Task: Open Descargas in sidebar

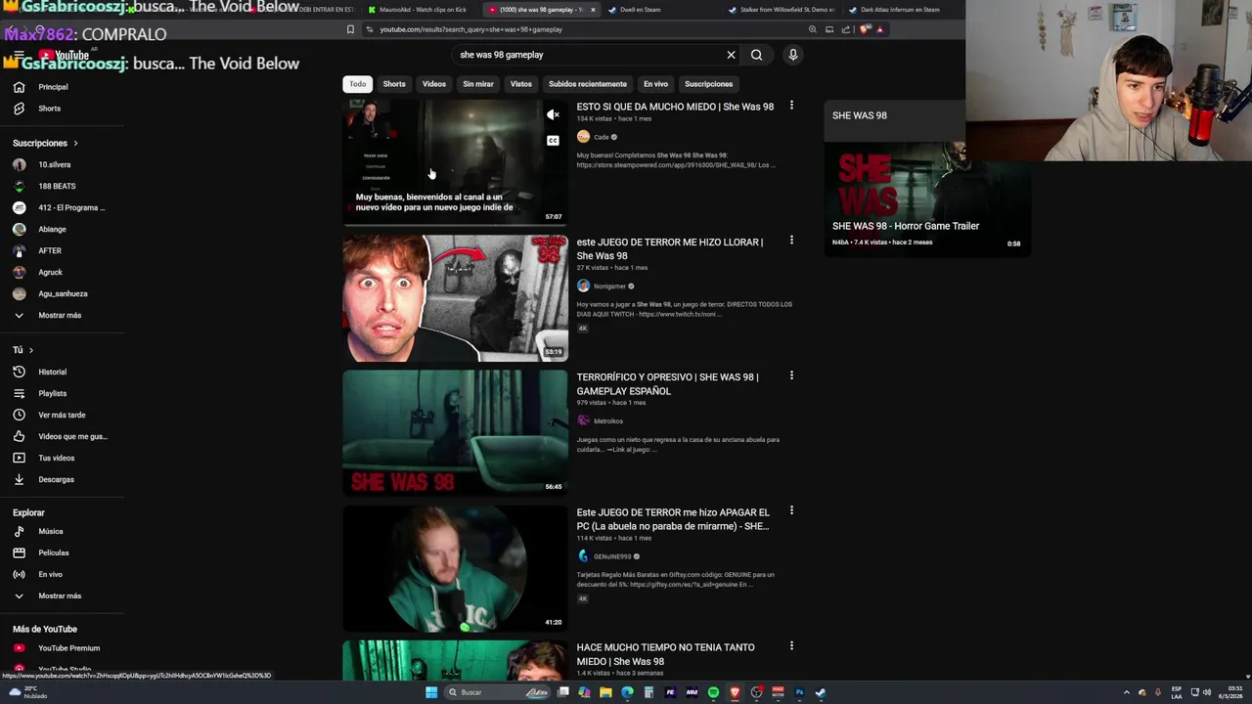Action: pos(55,479)
